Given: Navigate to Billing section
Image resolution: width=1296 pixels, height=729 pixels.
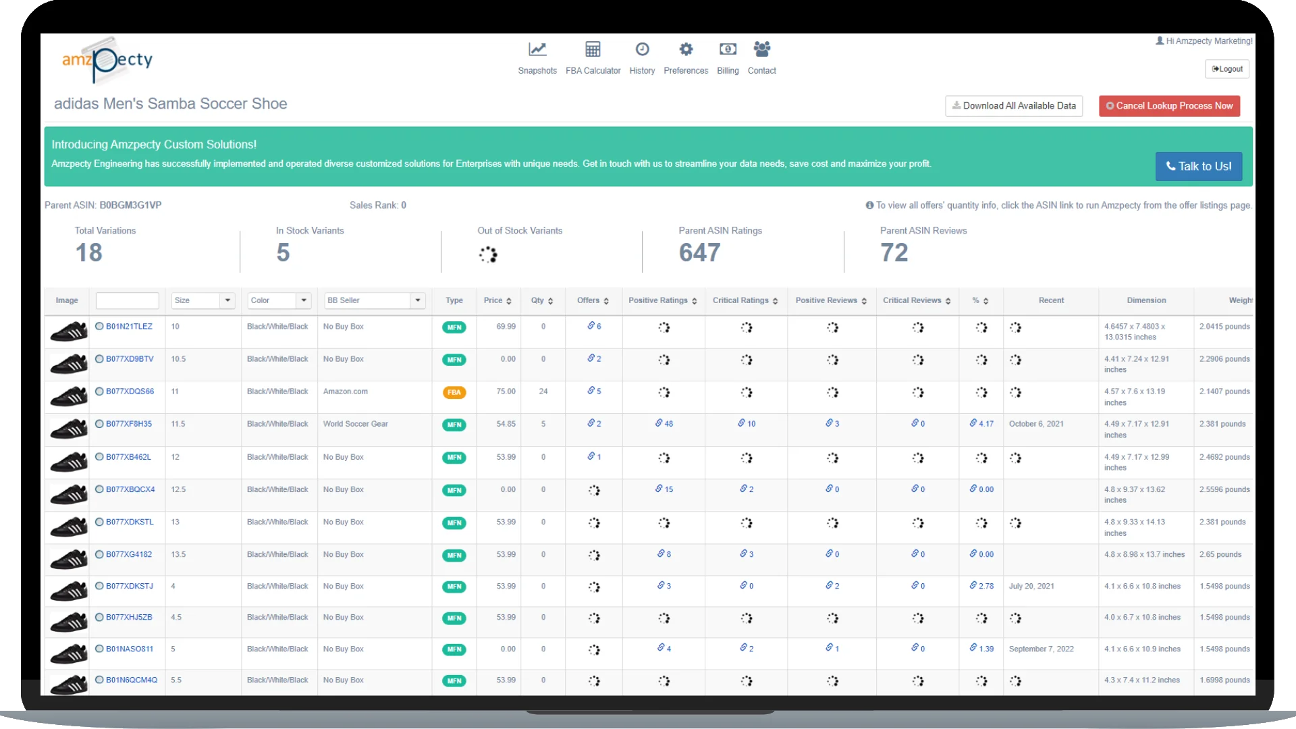Looking at the screenshot, I should tap(727, 58).
